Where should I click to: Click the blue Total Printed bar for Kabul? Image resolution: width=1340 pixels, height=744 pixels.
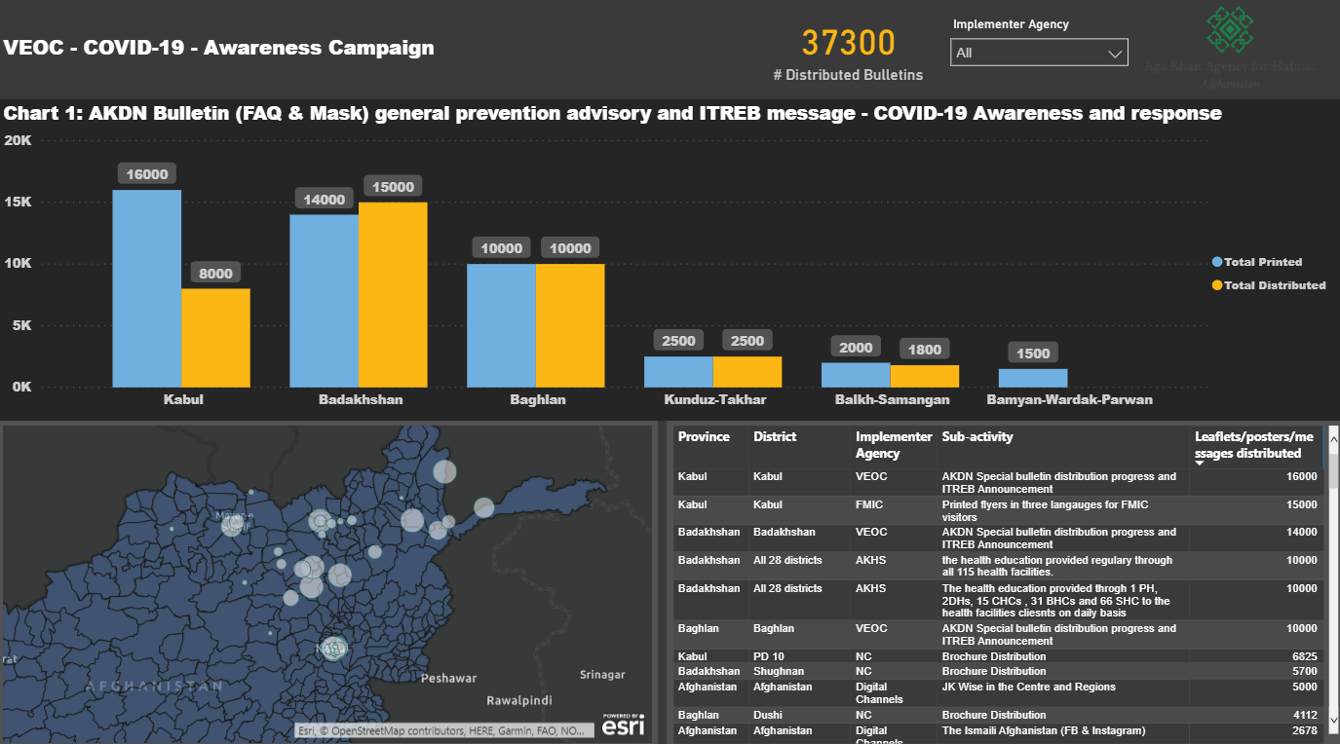click(147, 288)
